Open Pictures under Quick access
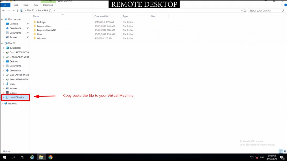Screen dimensions: 287x161 [x=13, y=37]
